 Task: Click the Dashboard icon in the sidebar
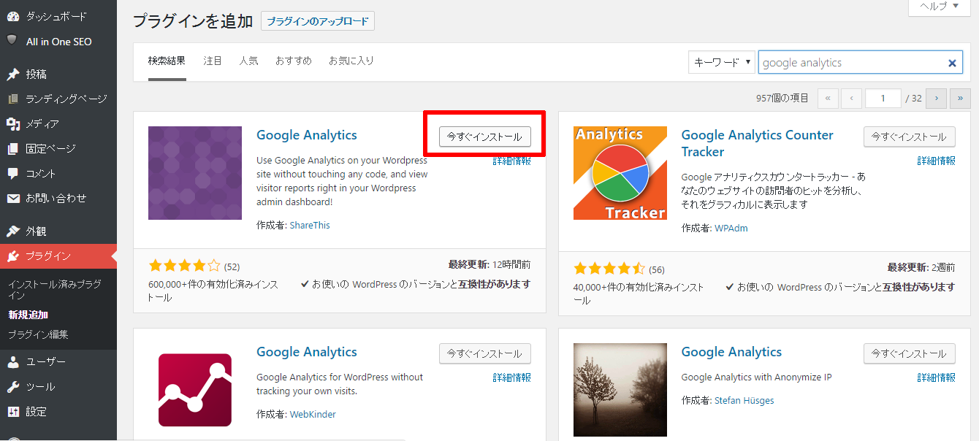coord(12,16)
